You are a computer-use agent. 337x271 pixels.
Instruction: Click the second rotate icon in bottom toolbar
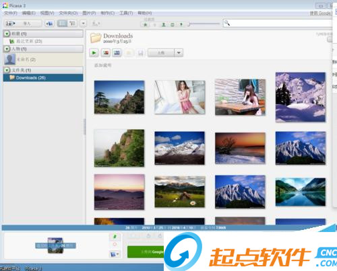click(x=160, y=236)
